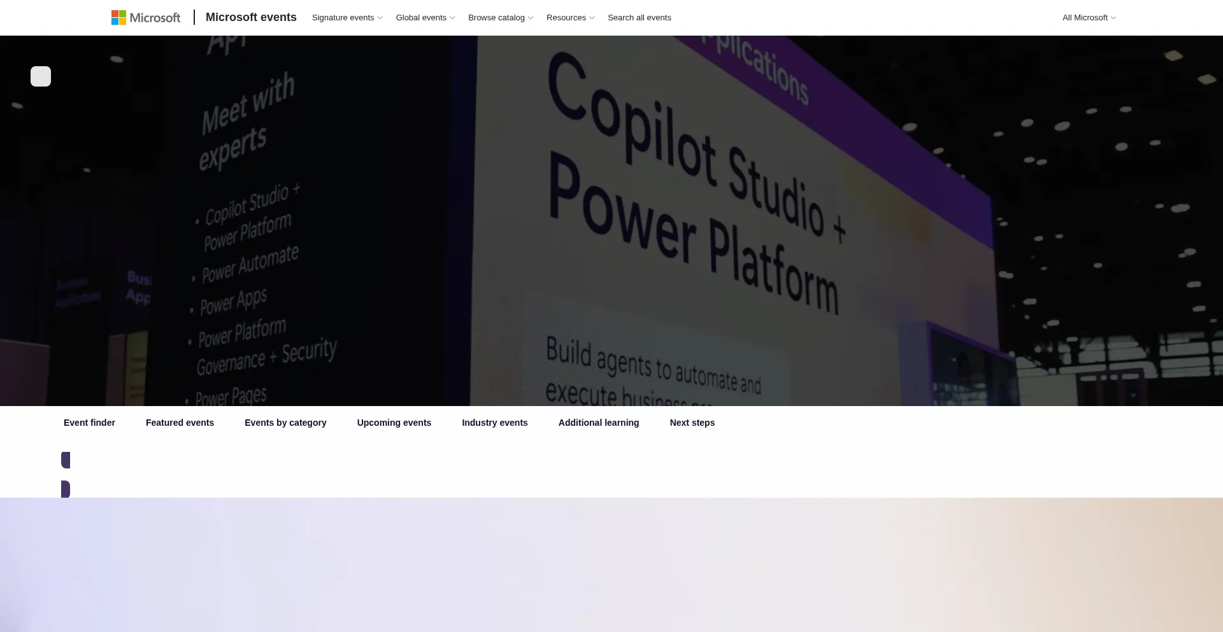Jump to the Next steps section

692,423
